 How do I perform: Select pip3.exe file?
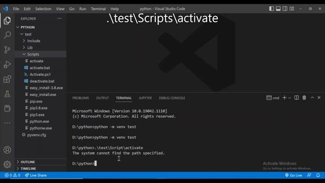pos(41,114)
